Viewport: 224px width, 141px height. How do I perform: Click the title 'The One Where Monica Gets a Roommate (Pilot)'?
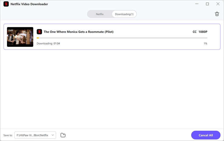point(79,32)
